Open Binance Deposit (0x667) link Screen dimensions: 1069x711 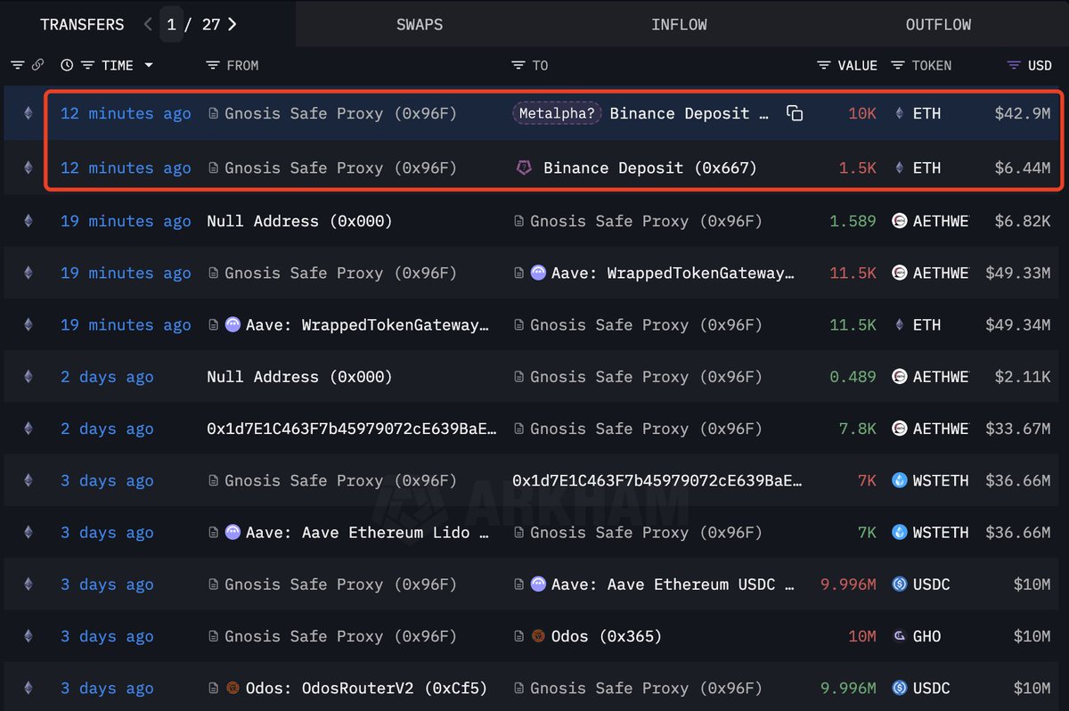(x=650, y=168)
